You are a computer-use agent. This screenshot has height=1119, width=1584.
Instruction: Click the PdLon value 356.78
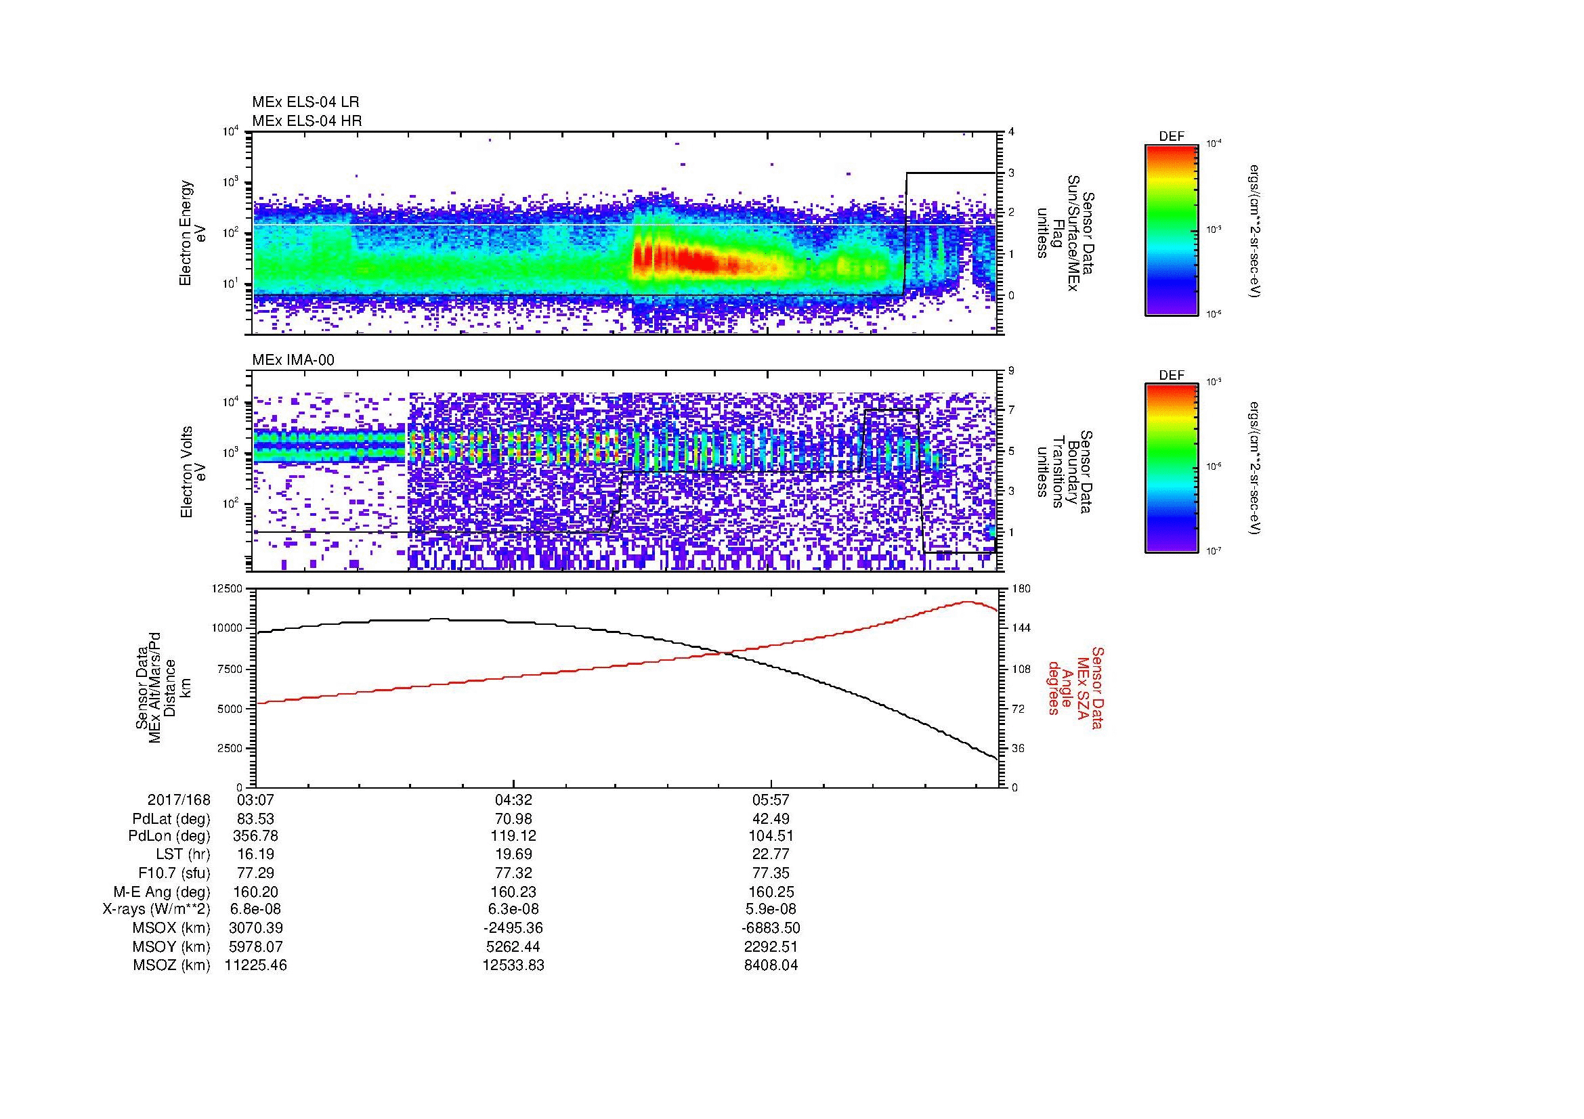click(256, 836)
